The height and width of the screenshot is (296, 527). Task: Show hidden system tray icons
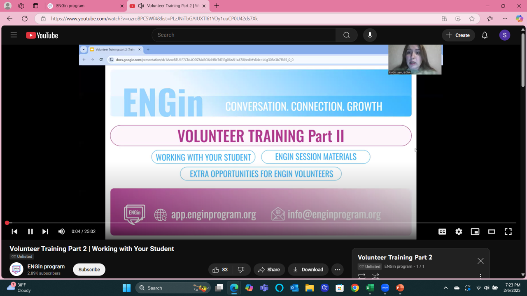[x=445, y=288]
